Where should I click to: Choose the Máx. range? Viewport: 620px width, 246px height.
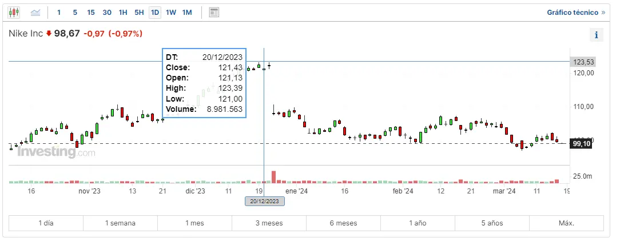pyautogui.click(x=566, y=223)
